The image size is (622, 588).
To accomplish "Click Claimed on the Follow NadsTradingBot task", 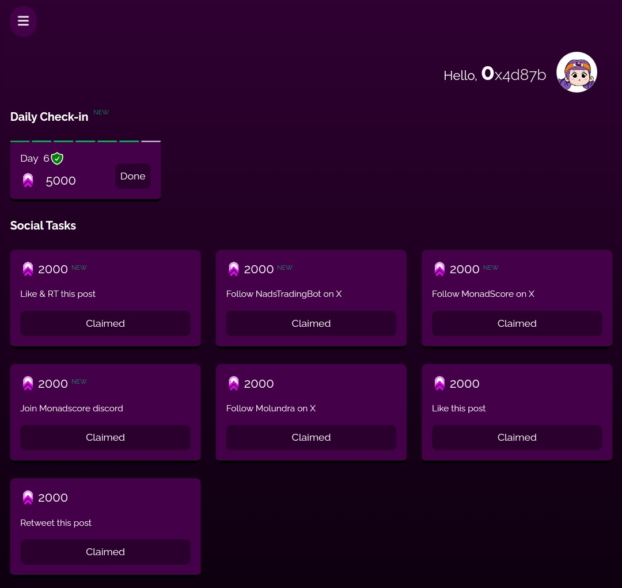I will [311, 323].
